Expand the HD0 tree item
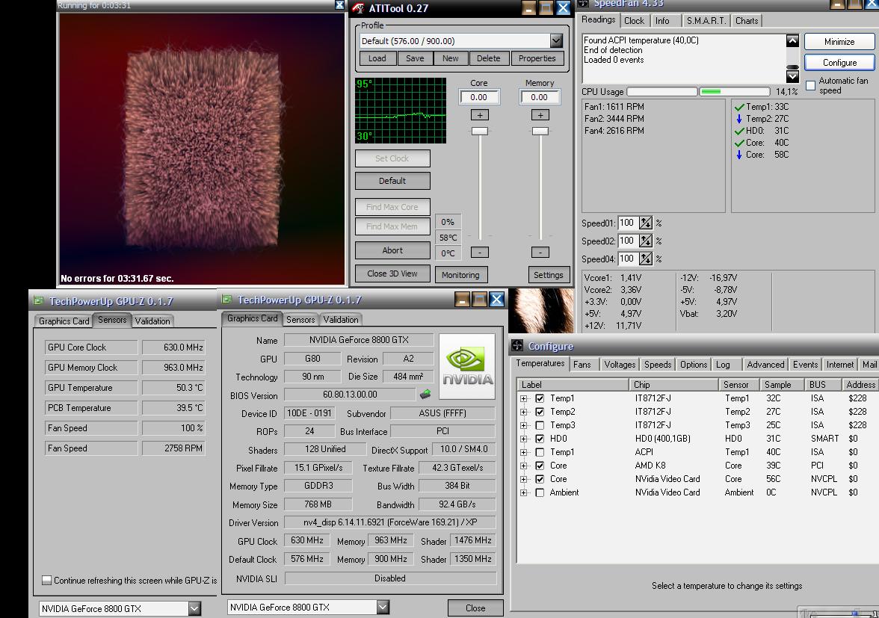The image size is (879, 618). coord(524,439)
